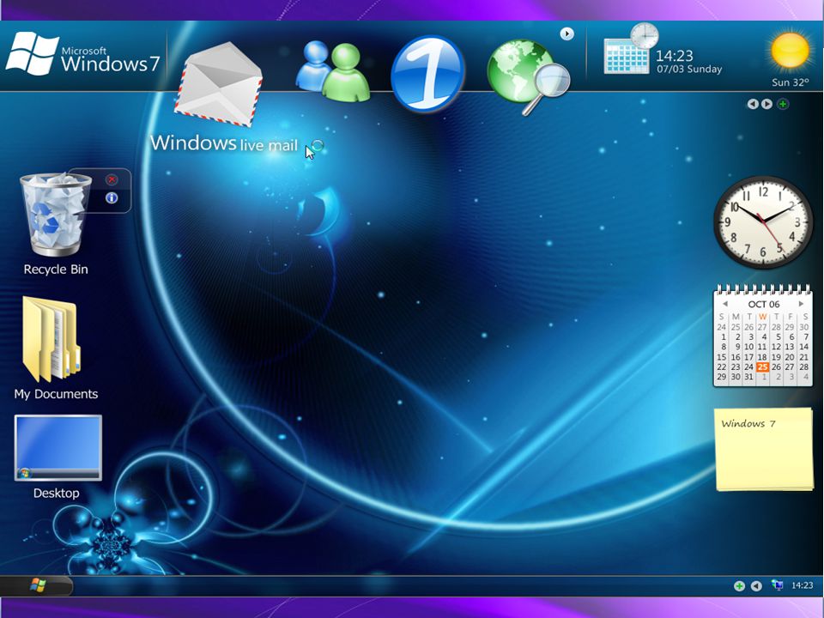Screen dimensions: 824x618
Task: Click the red X beside Recycle Bin
Action: [112, 179]
